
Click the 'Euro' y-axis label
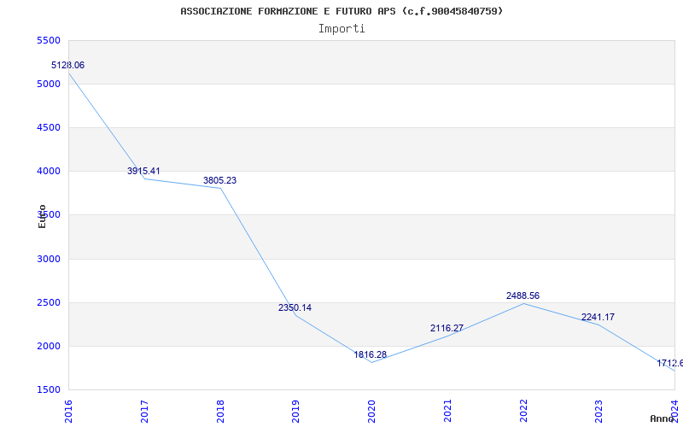[42, 216]
